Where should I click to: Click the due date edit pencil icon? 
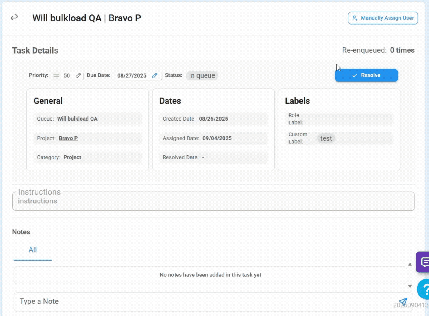(155, 76)
